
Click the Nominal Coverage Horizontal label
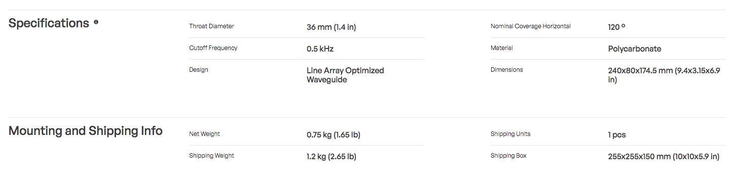[530, 26]
